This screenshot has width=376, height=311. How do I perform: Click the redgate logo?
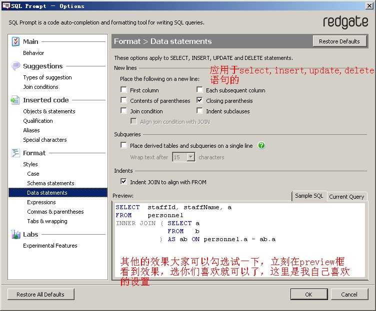pos(345,22)
